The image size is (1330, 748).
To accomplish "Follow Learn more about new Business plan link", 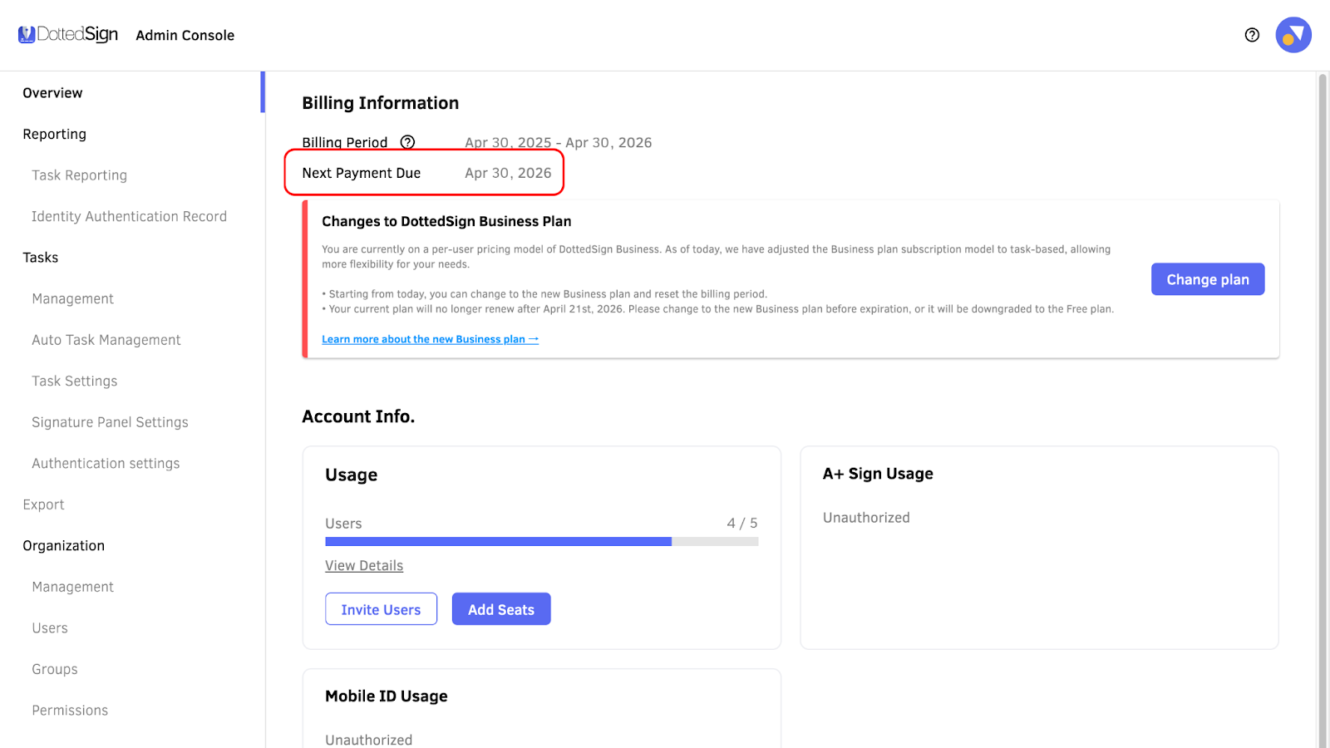I will (430, 339).
